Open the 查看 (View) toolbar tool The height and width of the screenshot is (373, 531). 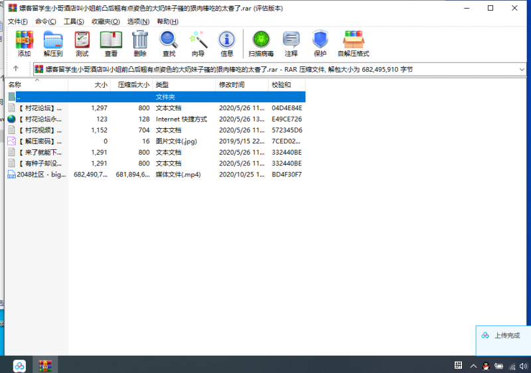[x=111, y=43]
